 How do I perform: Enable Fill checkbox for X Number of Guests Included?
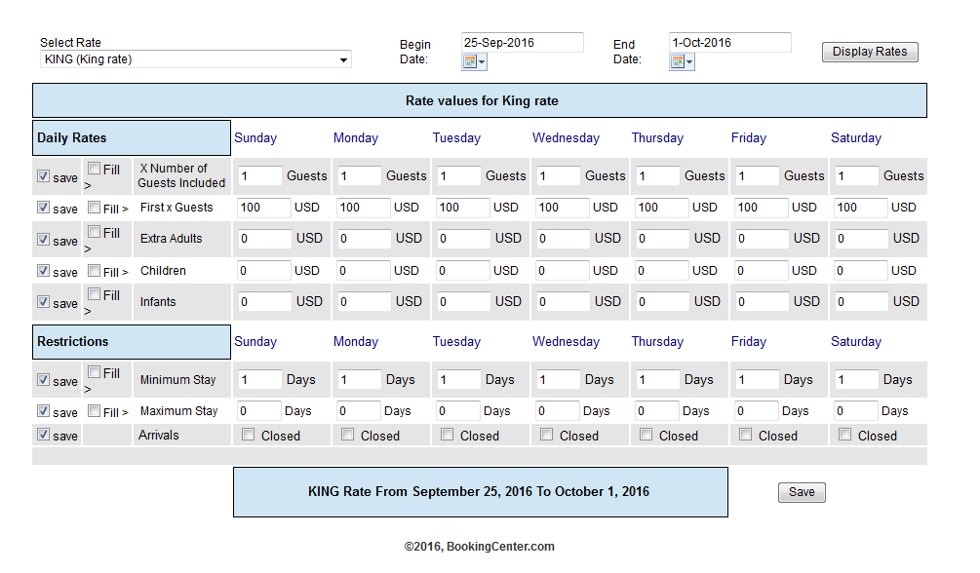coord(95,168)
